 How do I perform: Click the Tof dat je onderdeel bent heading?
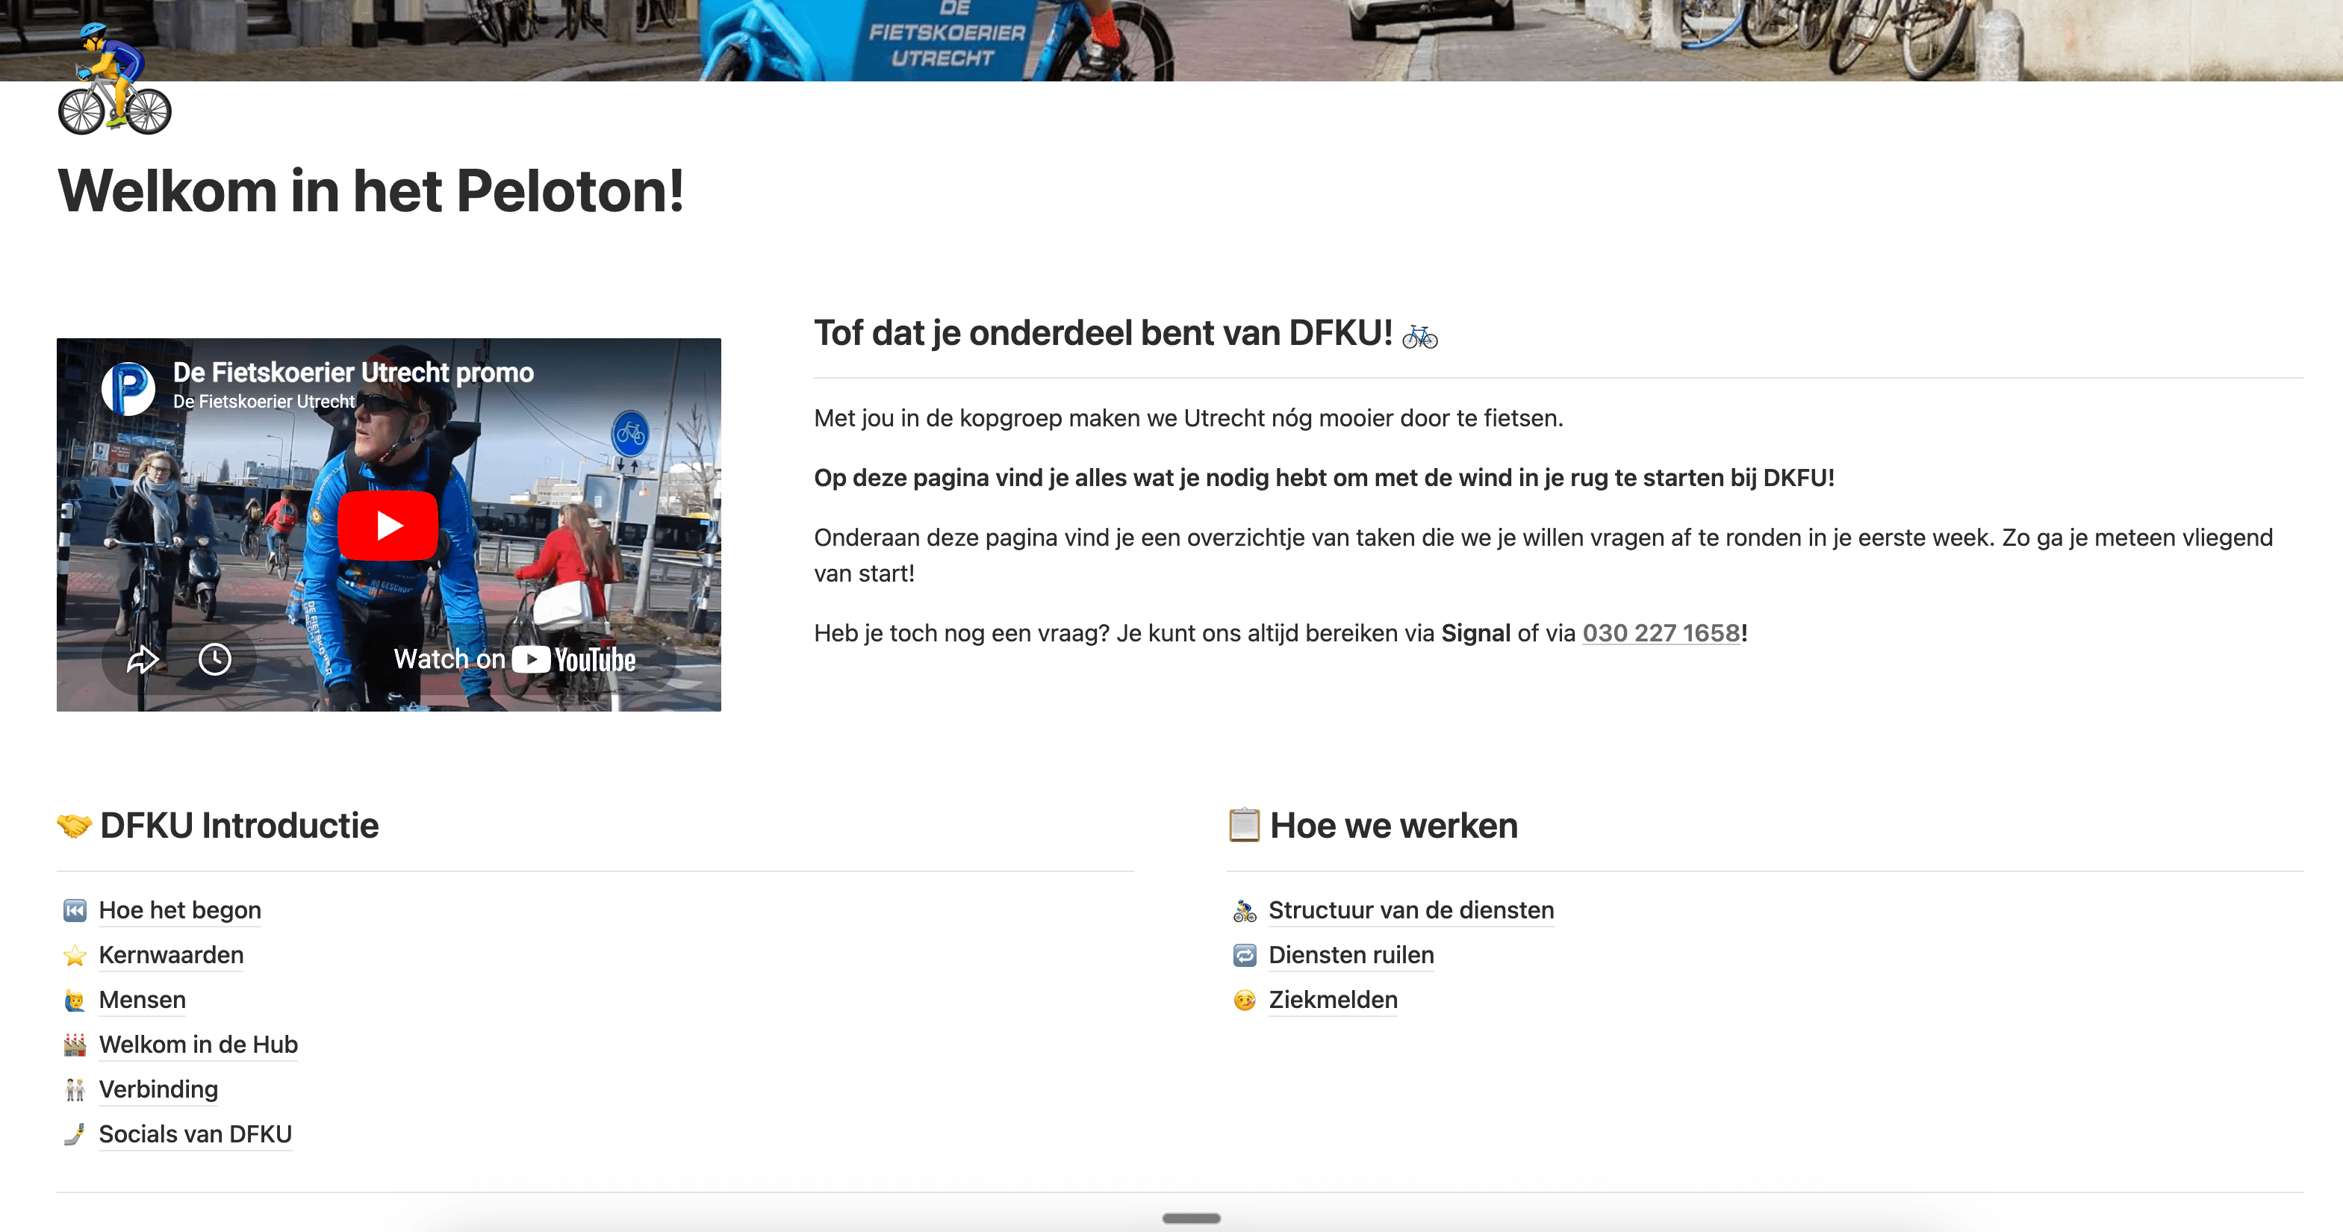click(x=1102, y=333)
